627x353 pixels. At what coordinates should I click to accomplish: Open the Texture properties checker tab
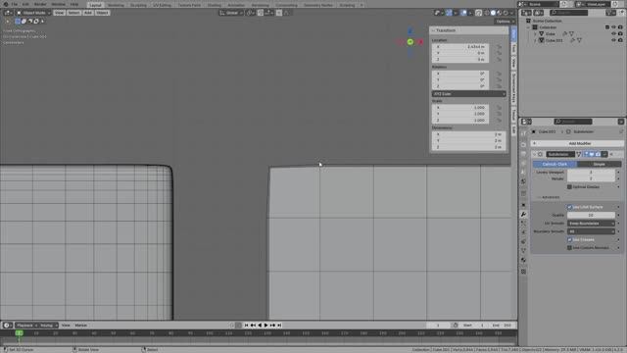[523, 272]
